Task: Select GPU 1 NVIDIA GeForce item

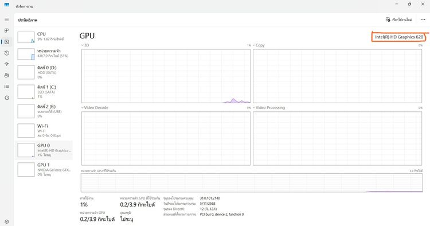Action: 44,170
